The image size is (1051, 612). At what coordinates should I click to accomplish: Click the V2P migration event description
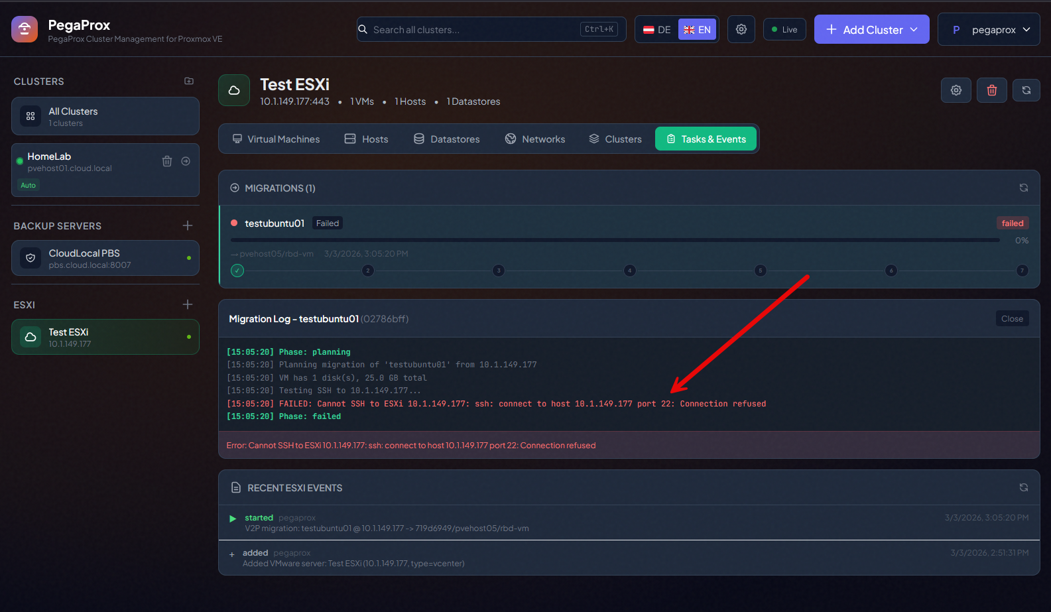coord(387,528)
